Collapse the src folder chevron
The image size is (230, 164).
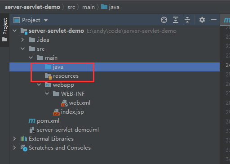[x=23, y=49]
